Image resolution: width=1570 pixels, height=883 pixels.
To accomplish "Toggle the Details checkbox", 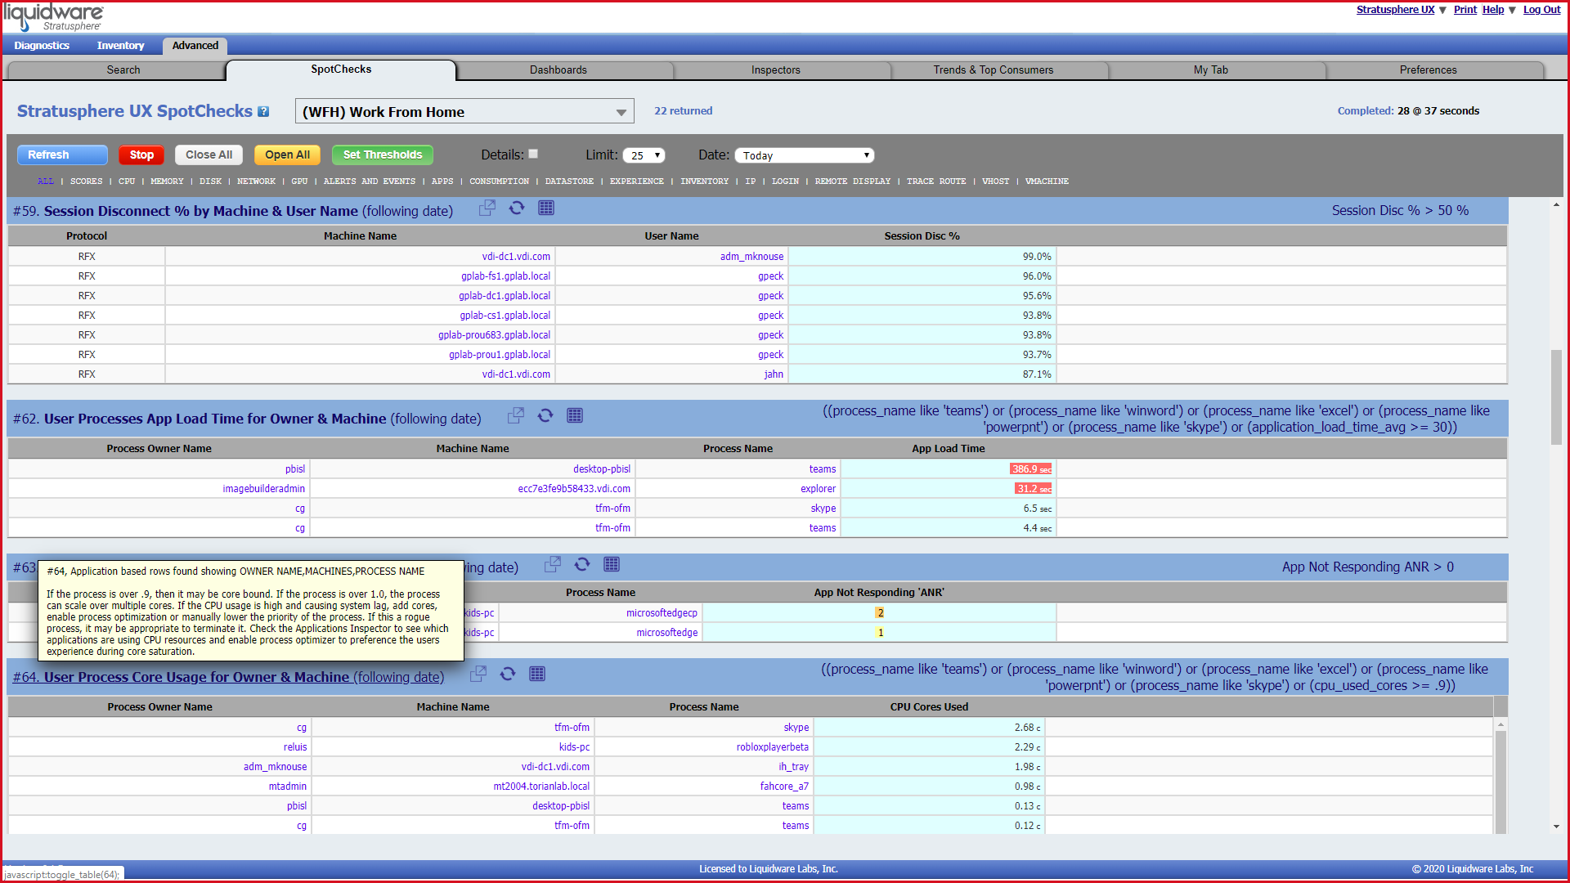I will tap(533, 154).
